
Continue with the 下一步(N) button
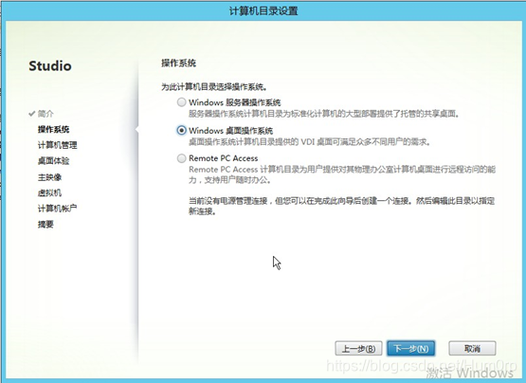point(411,349)
